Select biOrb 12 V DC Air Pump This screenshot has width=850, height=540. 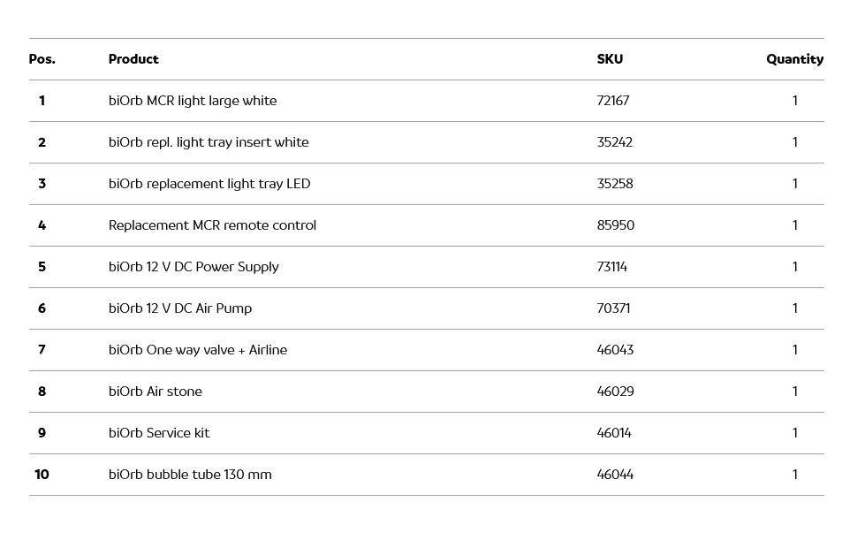(180, 308)
